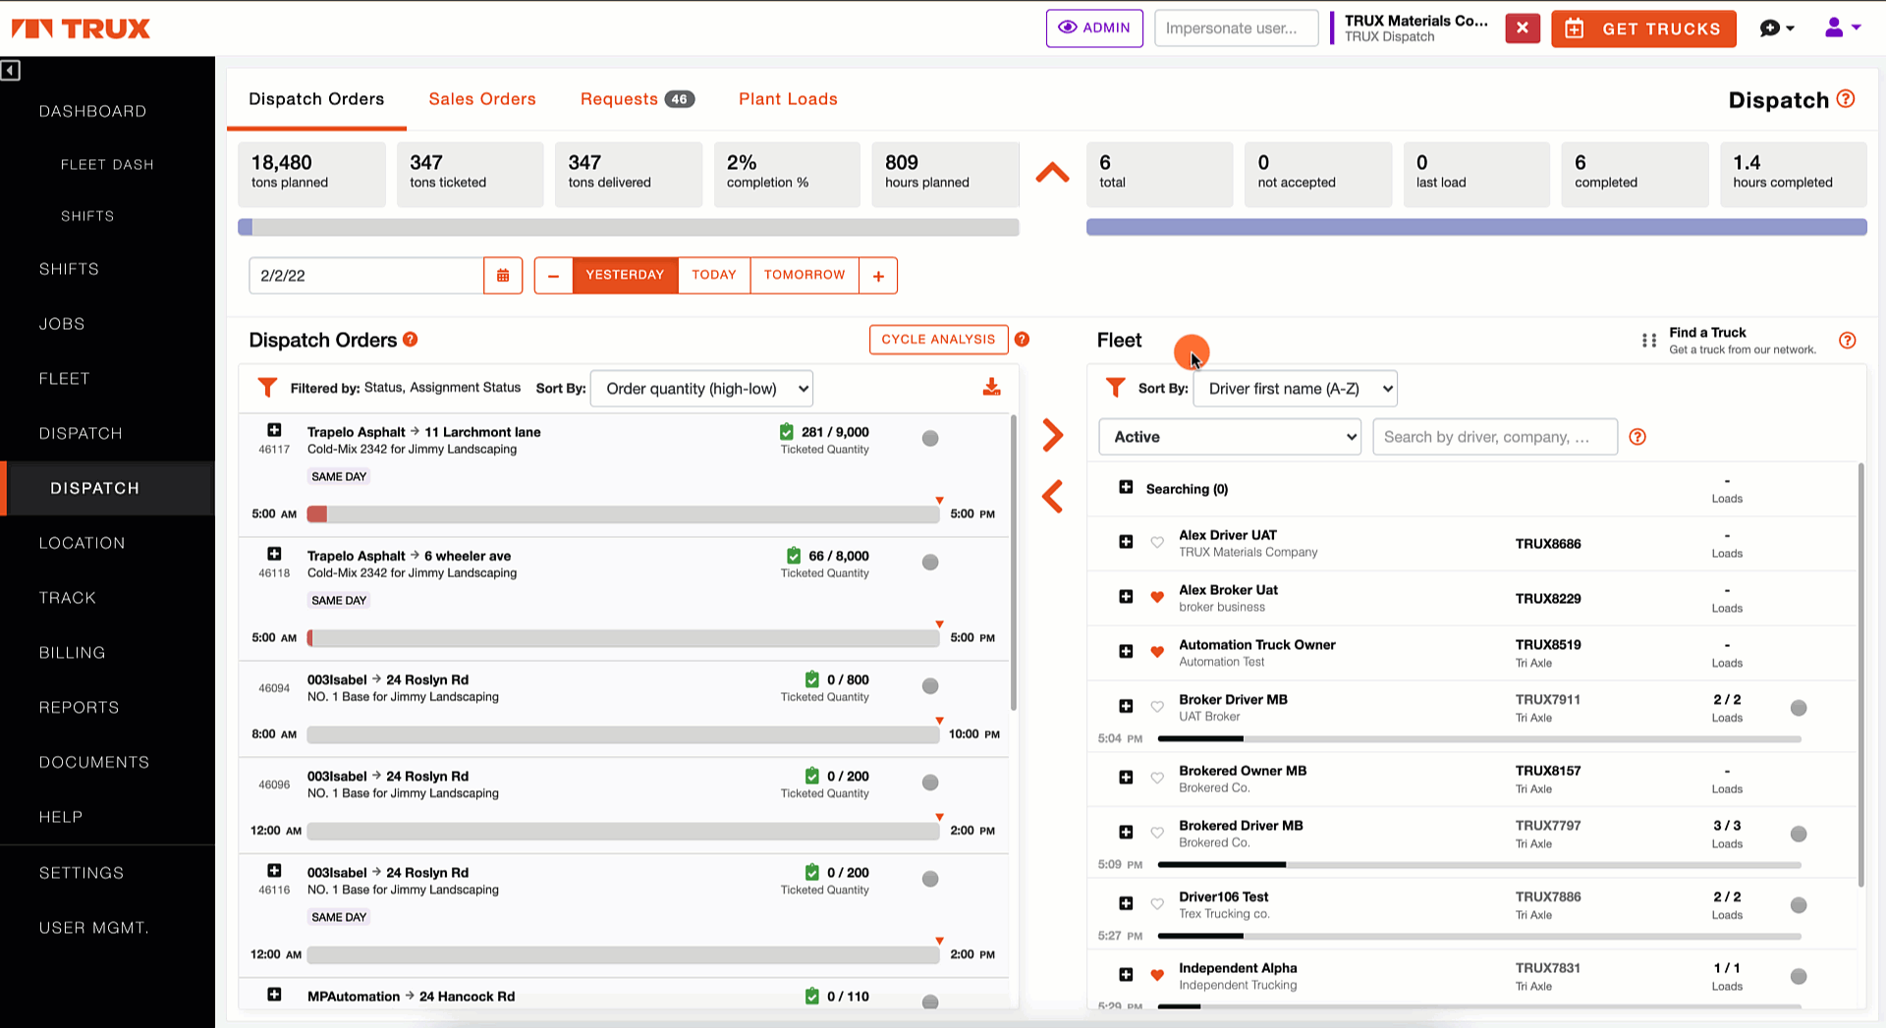Select TOMORROW date button
Image resolution: width=1886 pixels, height=1028 pixels.
pyautogui.click(x=804, y=276)
